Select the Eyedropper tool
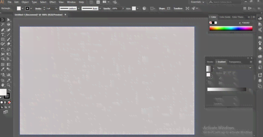 [3, 69]
